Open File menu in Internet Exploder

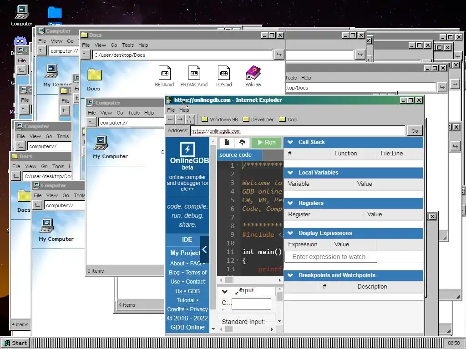pos(171,110)
